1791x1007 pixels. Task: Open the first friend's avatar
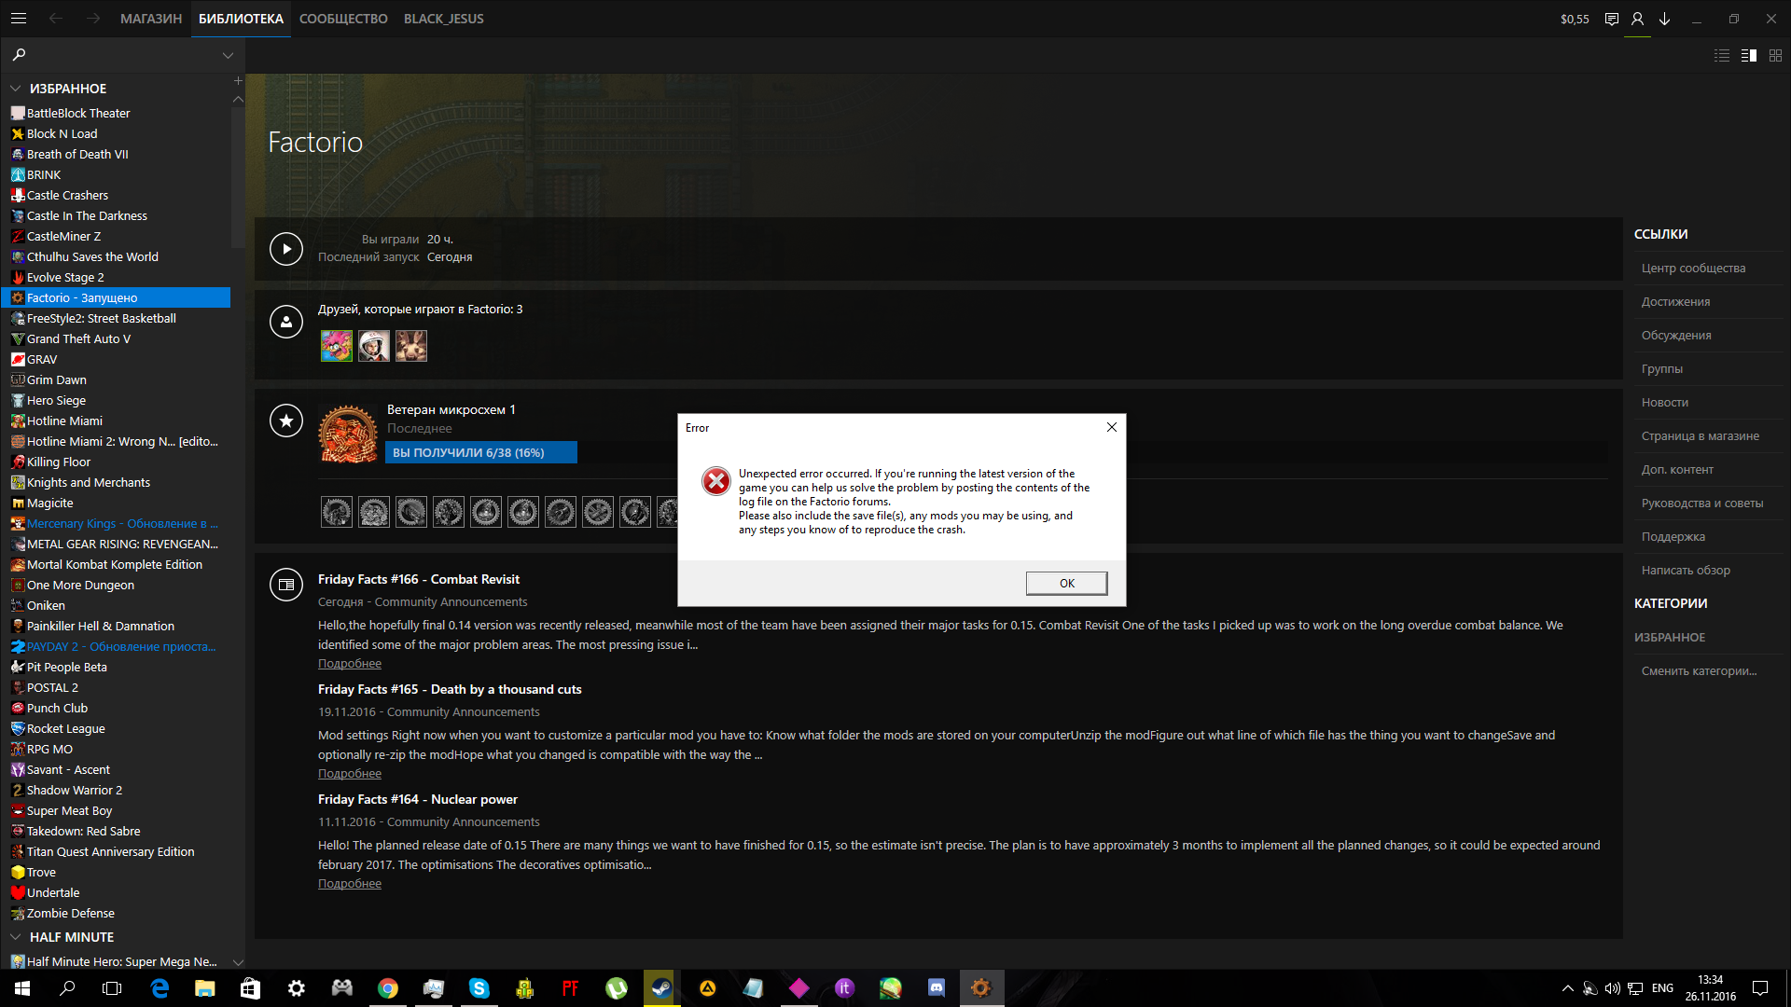coord(337,346)
